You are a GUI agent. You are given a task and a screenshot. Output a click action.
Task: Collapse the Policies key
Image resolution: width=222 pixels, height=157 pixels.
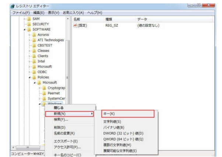pos(30,77)
